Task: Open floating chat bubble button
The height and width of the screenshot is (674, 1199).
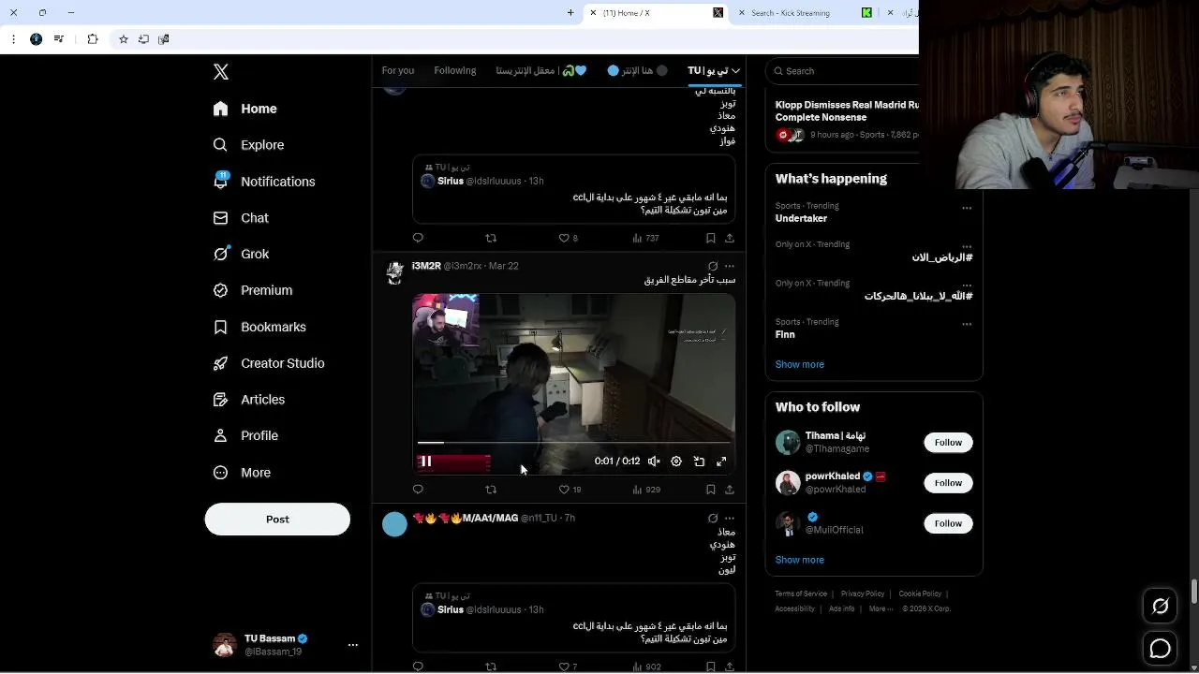Action: click(x=1161, y=648)
